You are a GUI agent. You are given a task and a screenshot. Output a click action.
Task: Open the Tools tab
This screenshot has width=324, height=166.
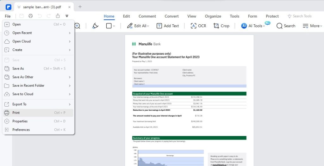click(x=234, y=16)
